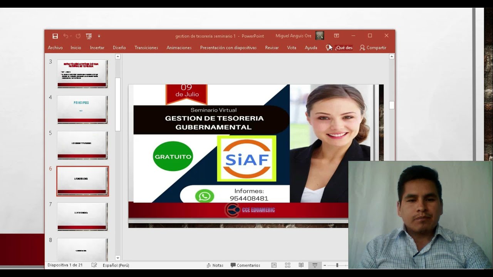The image size is (493, 277).
Task: Switch to Normal view icon
Action: 274,265
